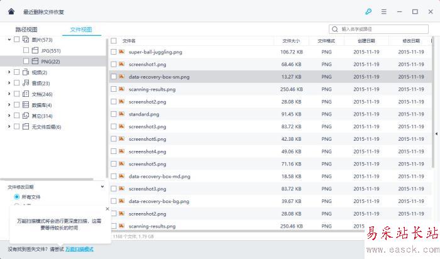440x259 pixels.
Task: Click the PNG(22) folder icon
Action: point(35,61)
